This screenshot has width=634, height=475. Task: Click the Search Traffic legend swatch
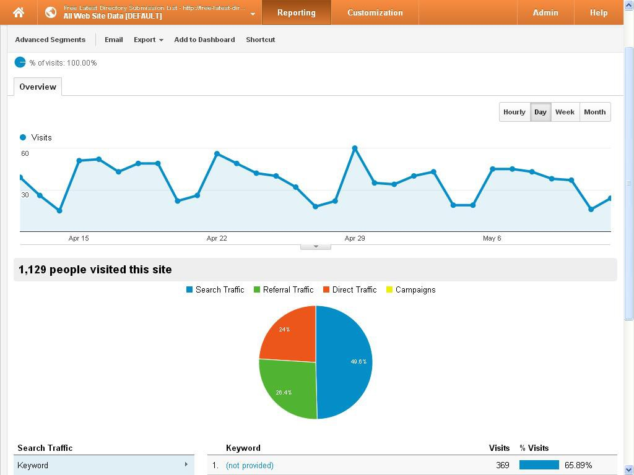tap(189, 289)
